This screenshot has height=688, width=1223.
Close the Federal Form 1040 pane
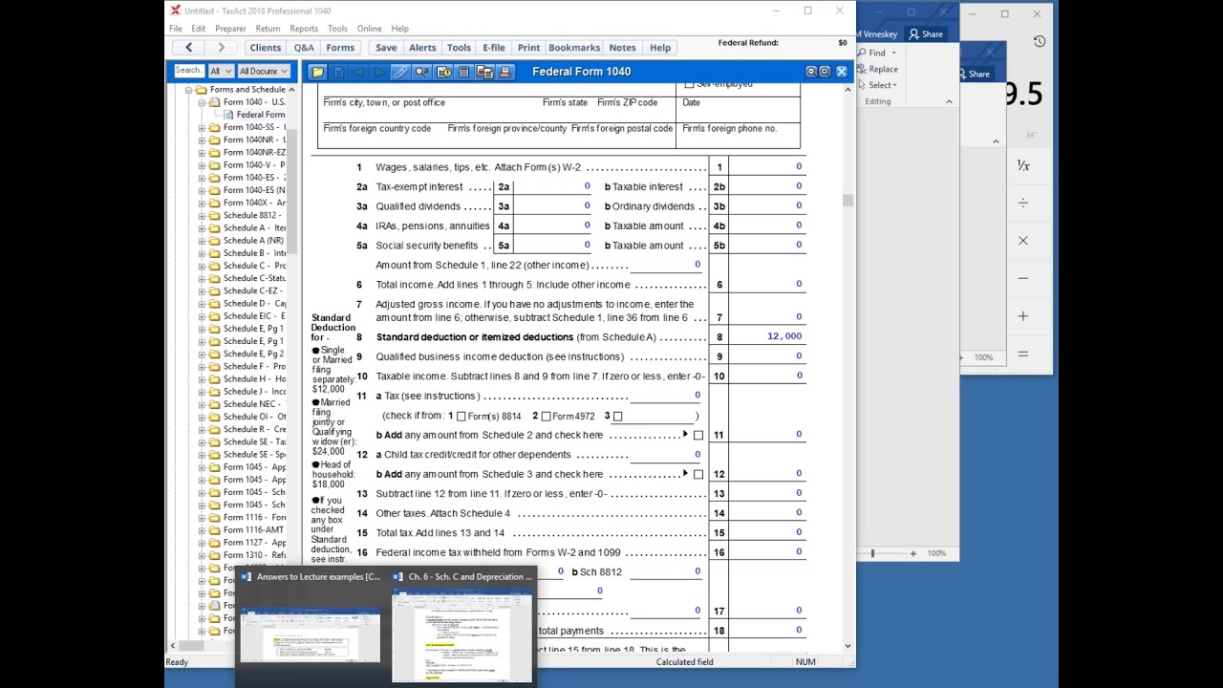842,72
